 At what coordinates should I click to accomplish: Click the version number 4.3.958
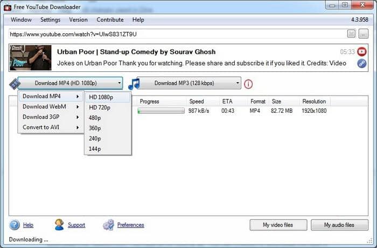pos(360,20)
